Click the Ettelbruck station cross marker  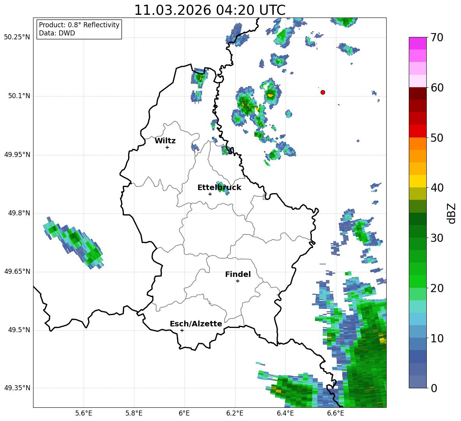click(x=210, y=194)
